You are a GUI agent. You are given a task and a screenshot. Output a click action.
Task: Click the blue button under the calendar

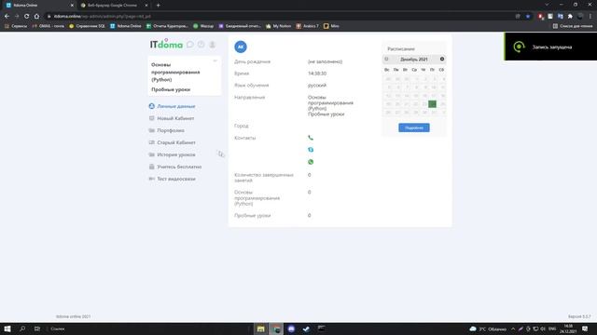[x=414, y=127]
